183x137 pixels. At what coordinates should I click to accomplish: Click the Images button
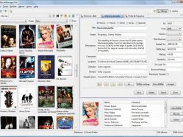[x=171, y=84]
